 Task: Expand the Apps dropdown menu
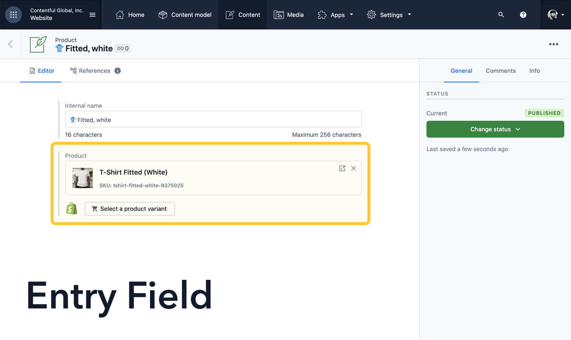coord(335,15)
